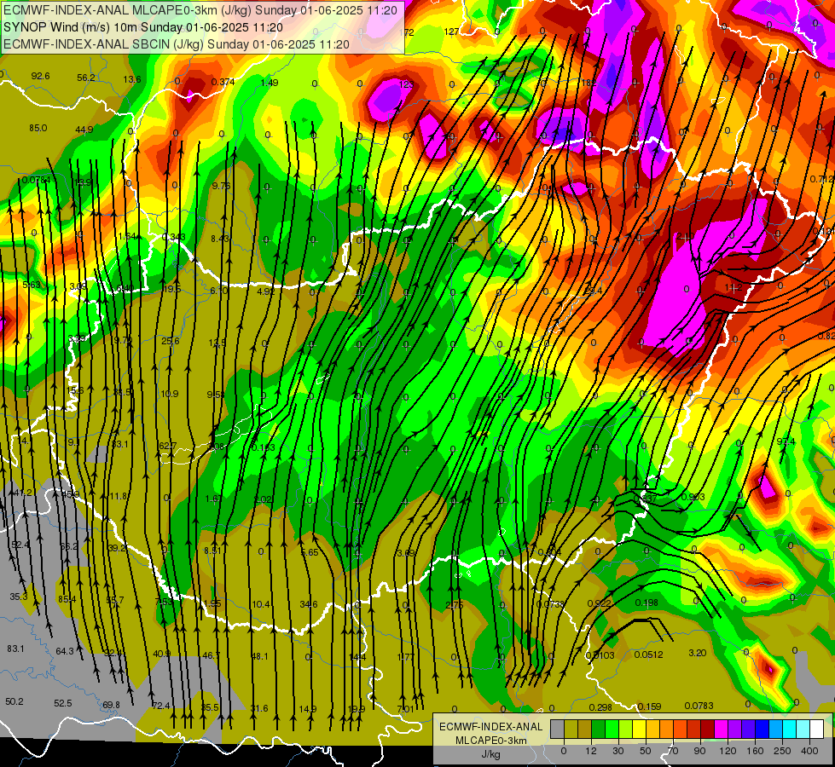Click the map value 85.4

pyautogui.click(x=67, y=599)
